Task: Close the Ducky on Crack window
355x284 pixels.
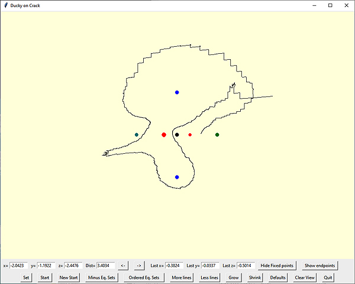Action: [346, 5]
